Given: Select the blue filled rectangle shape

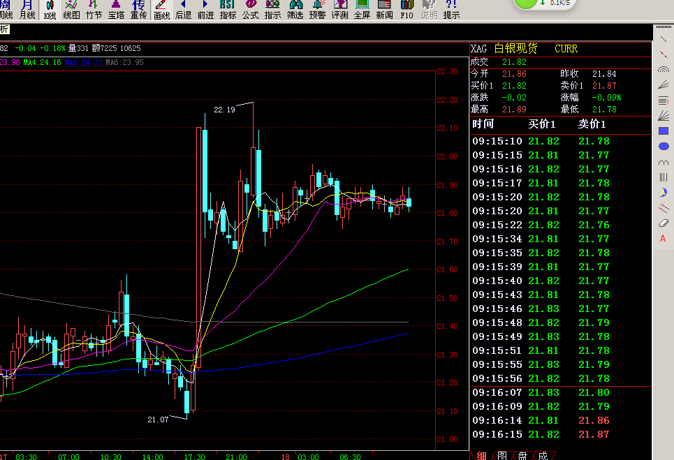Looking at the screenshot, I should pyautogui.click(x=663, y=131).
